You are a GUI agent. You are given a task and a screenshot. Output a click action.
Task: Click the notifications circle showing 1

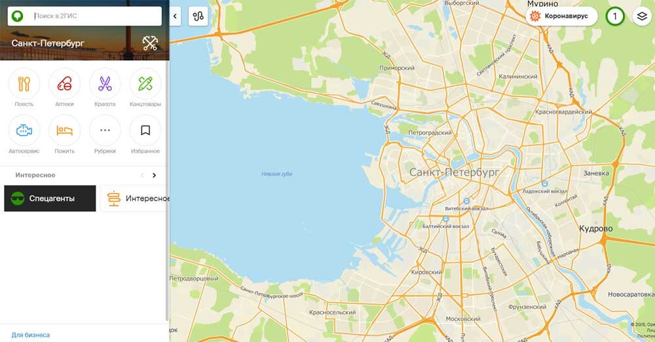[x=614, y=16]
